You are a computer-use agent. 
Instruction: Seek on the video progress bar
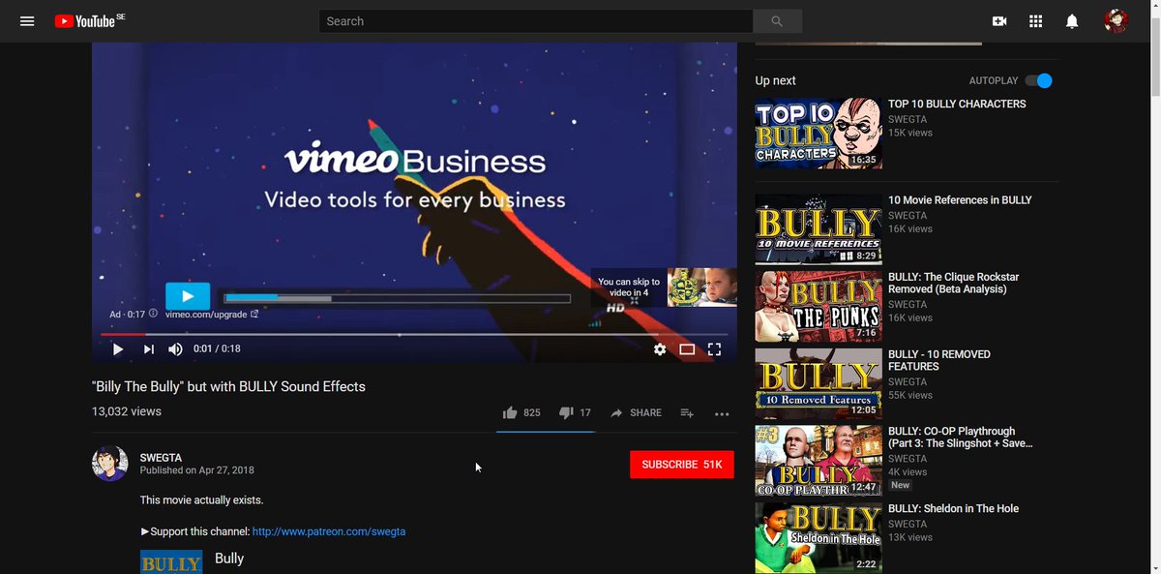[x=414, y=334]
